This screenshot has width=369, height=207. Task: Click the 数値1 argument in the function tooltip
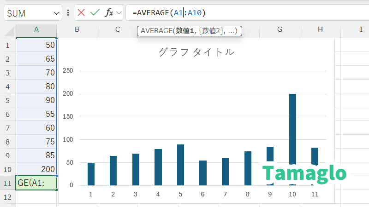(185, 31)
